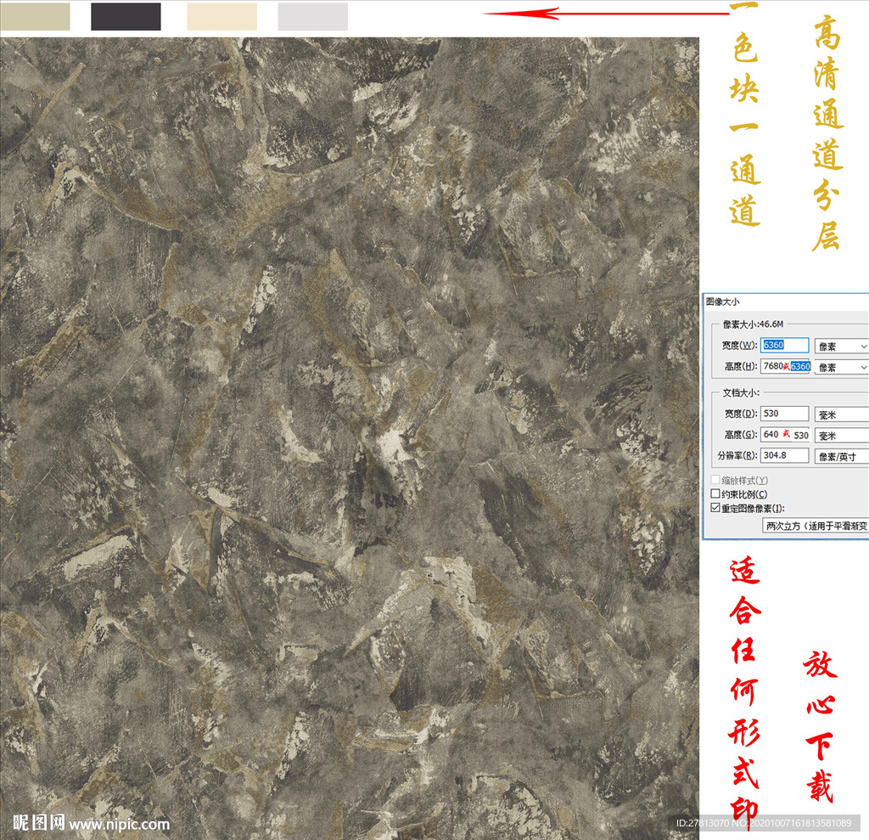
Task: Uncheck the 重定图像像素 checkbox
Action: (715, 508)
